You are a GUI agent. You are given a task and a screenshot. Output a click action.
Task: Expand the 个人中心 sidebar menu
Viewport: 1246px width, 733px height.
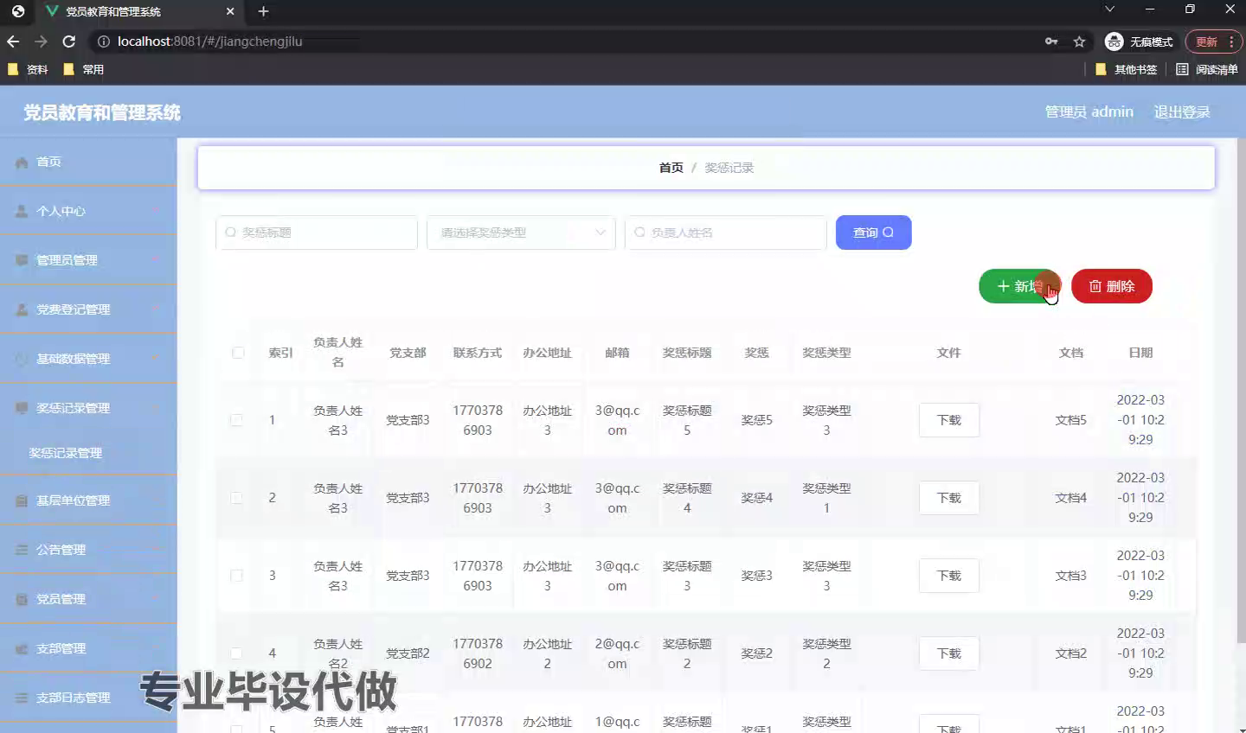tap(88, 212)
